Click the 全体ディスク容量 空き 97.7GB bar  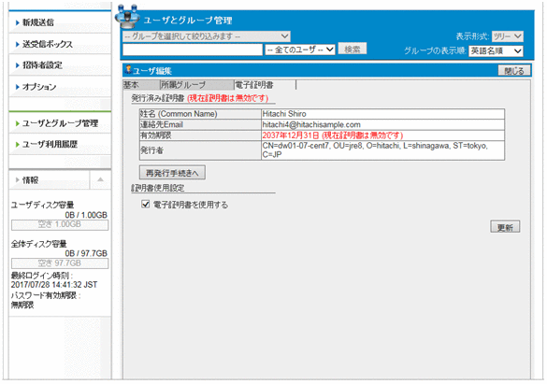click(x=60, y=263)
